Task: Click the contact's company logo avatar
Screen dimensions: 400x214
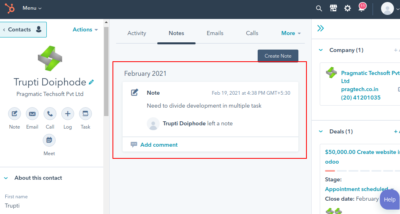Action: pos(50,58)
